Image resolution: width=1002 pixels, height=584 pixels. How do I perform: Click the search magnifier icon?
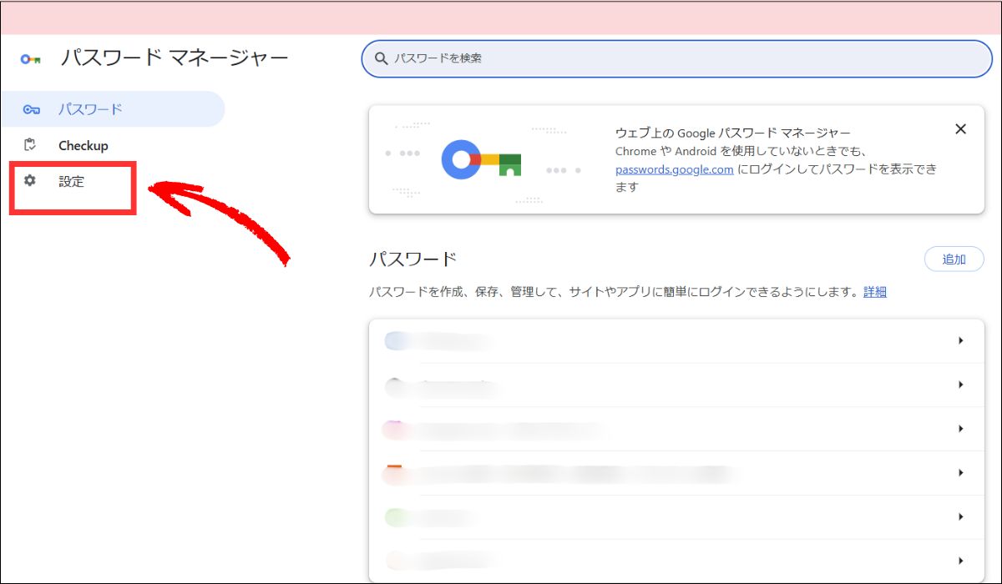pyautogui.click(x=381, y=58)
